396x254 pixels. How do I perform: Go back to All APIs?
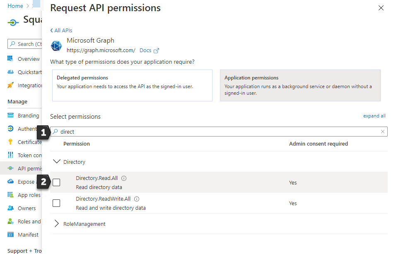point(61,31)
